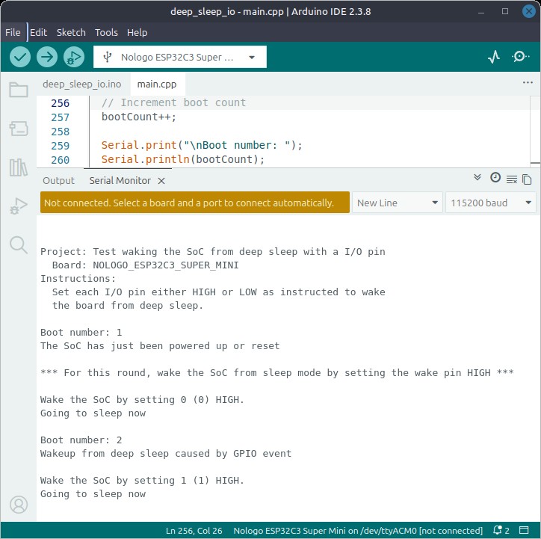Open the New Line line-ending dropdown
The width and height of the screenshot is (541, 539).
[397, 203]
